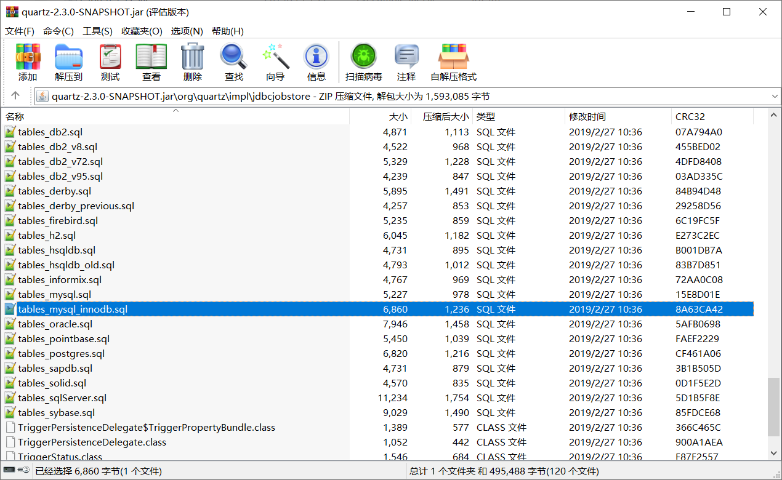
Task: Navigate up one folder with the arrow button
Action: point(15,96)
